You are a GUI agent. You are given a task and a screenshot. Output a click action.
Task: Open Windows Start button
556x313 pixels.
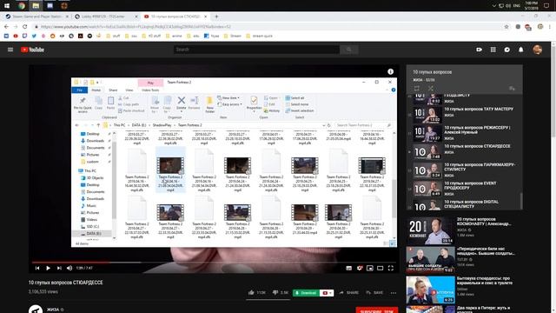click(7, 6)
